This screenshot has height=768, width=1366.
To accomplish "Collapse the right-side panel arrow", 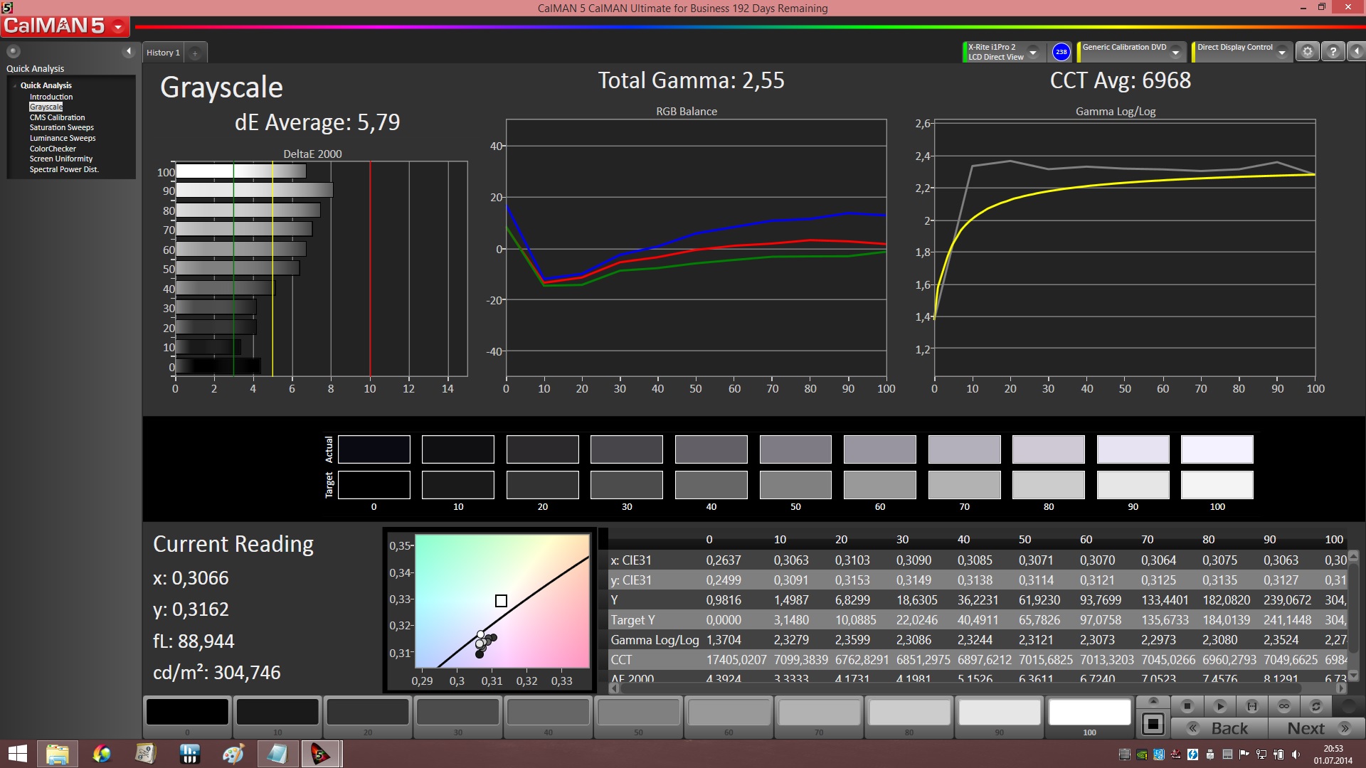I will pos(1357,52).
